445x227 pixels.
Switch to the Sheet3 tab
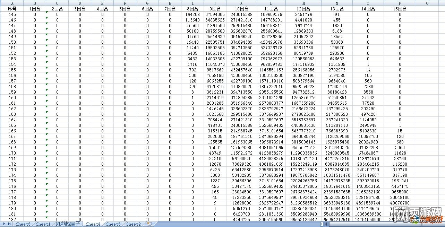[23, 224]
